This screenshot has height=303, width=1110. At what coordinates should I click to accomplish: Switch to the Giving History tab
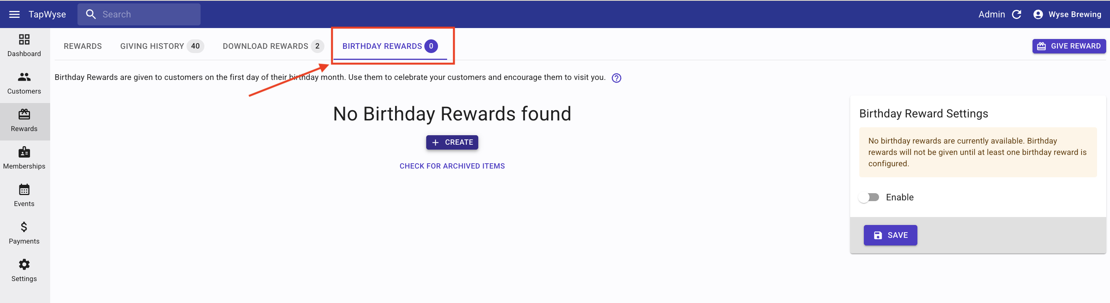click(x=161, y=46)
